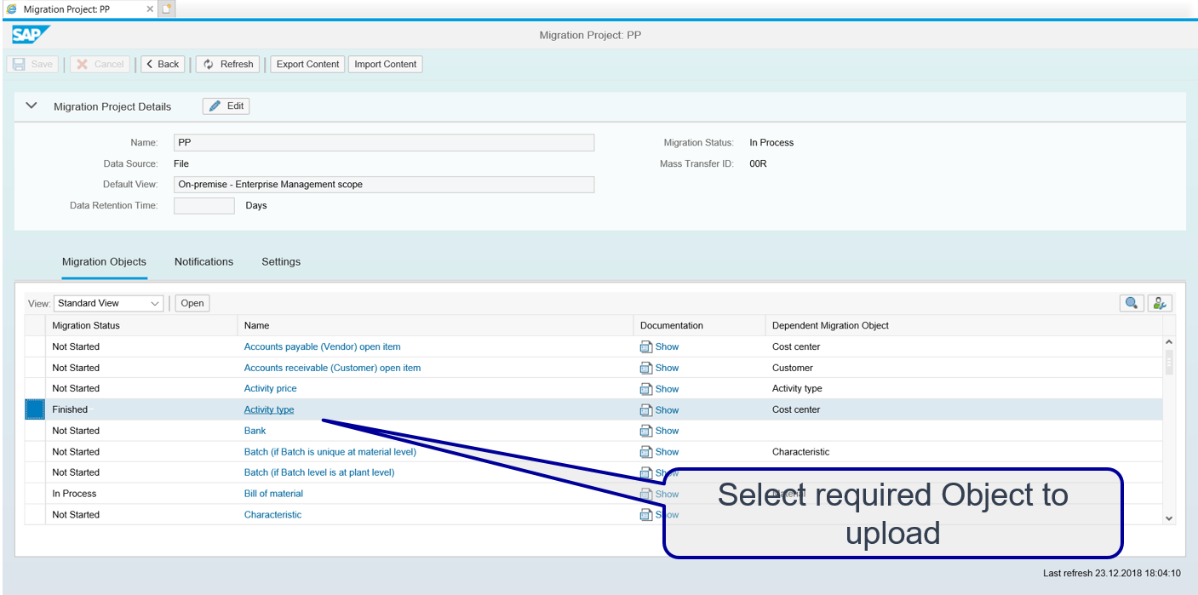Click the new browser tab icon

click(167, 9)
